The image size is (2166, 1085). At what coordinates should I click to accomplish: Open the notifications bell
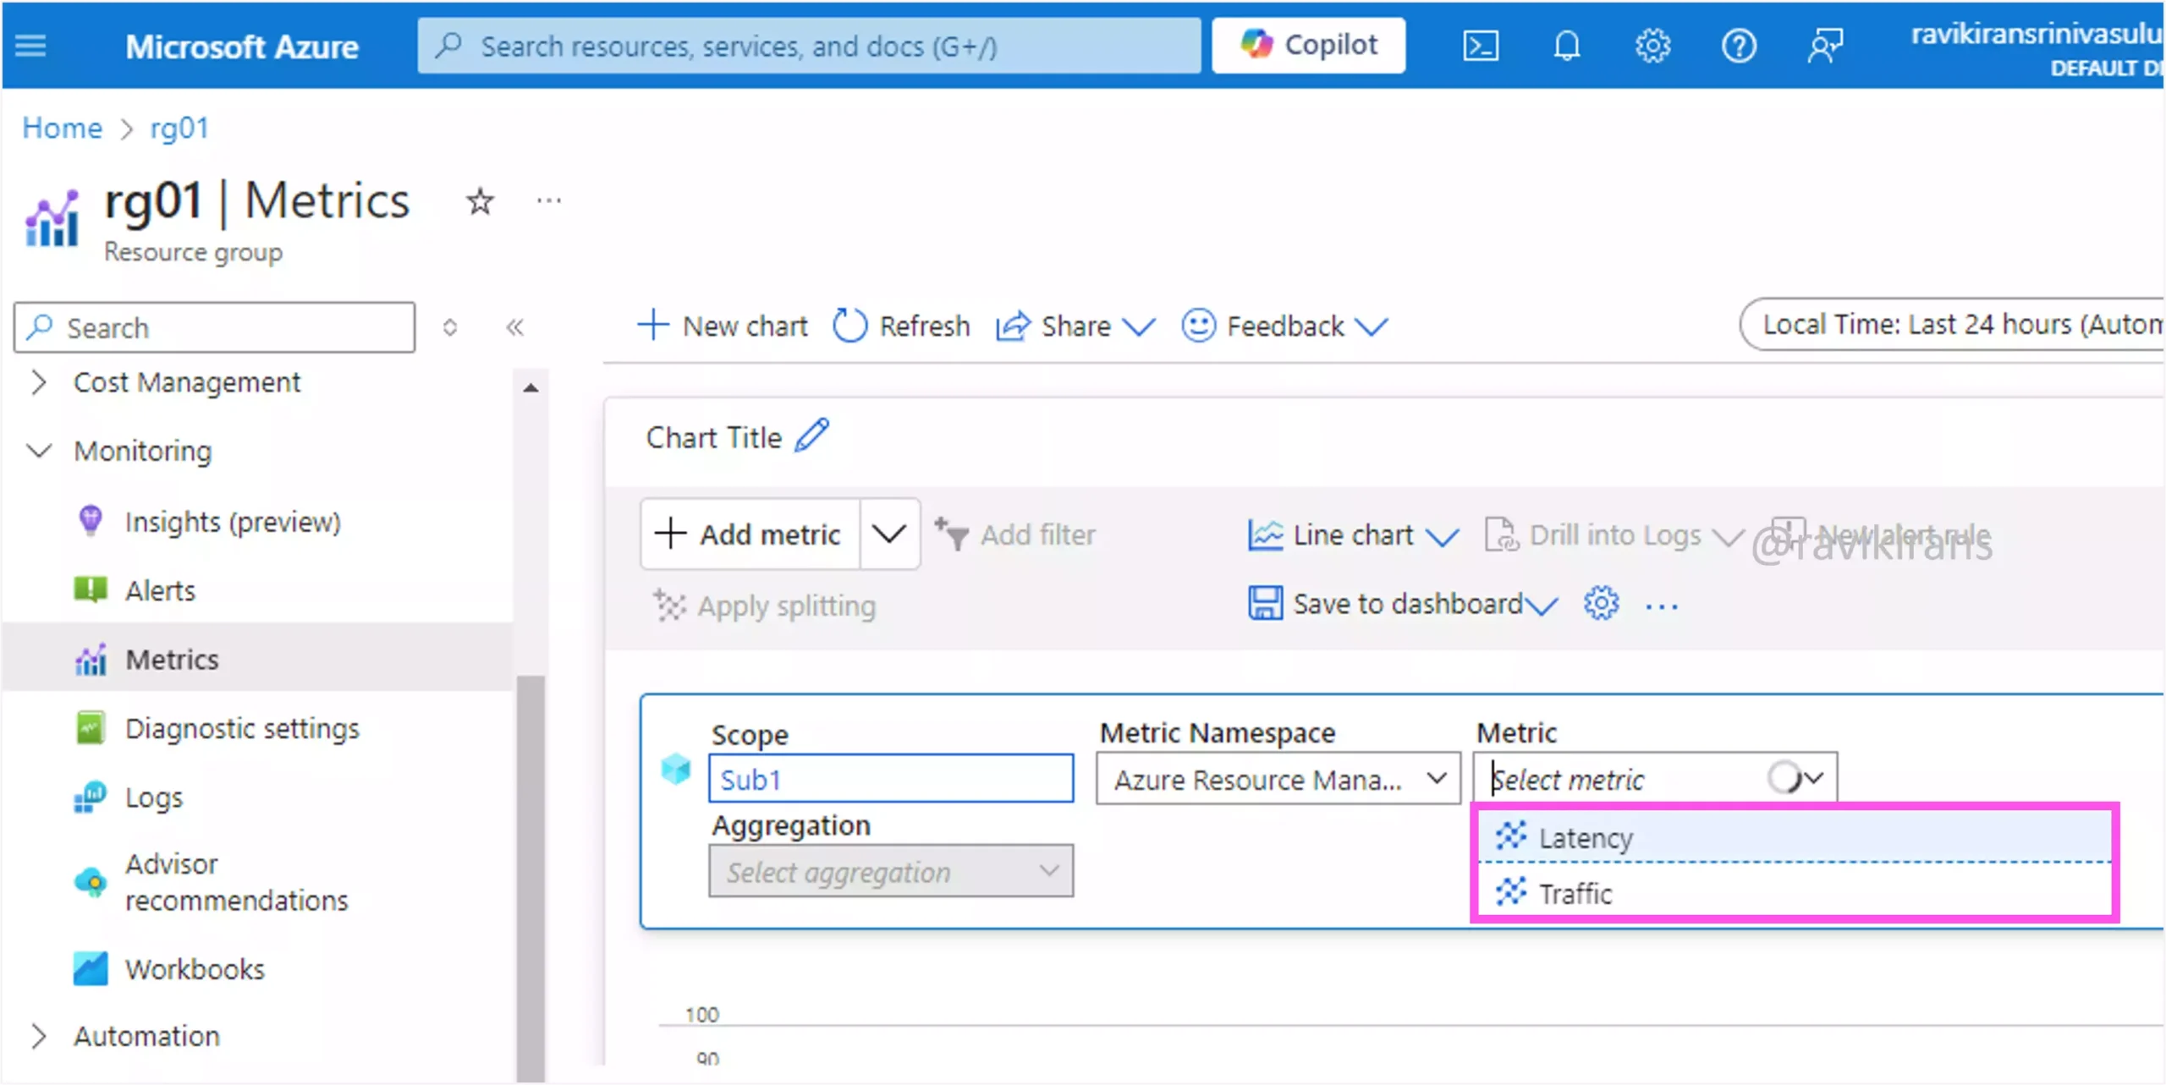pyautogui.click(x=1567, y=46)
